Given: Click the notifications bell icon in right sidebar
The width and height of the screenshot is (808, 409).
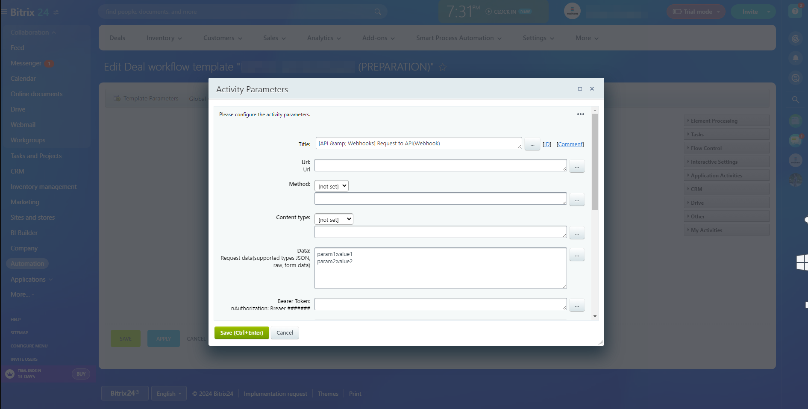Looking at the screenshot, I should 795,58.
